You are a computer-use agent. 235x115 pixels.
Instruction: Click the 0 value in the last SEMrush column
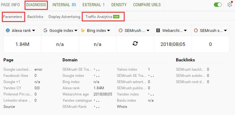[210, 44]
